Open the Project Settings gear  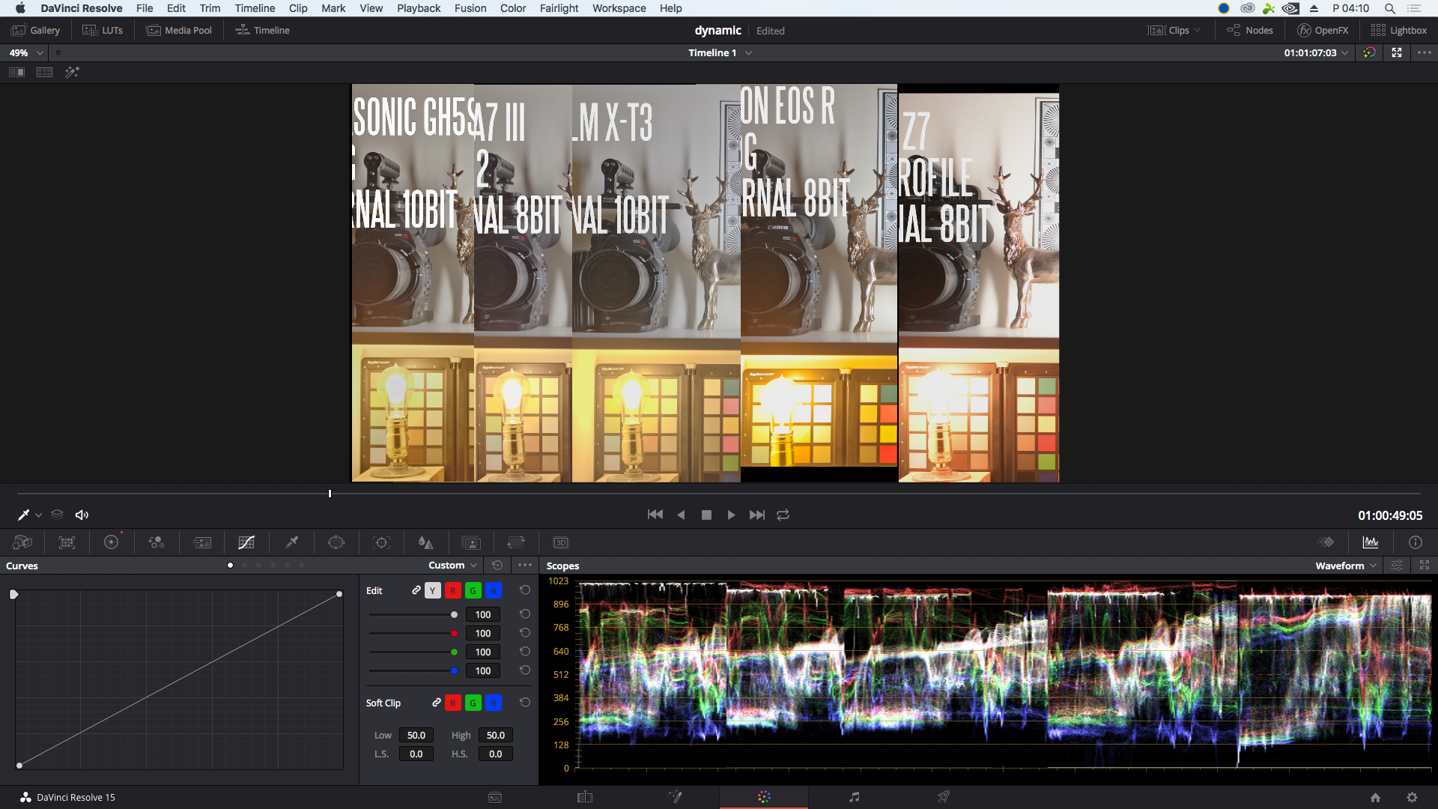point(1412,798)
